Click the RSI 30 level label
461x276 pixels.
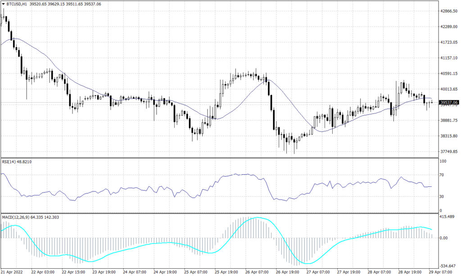[442, 197]
